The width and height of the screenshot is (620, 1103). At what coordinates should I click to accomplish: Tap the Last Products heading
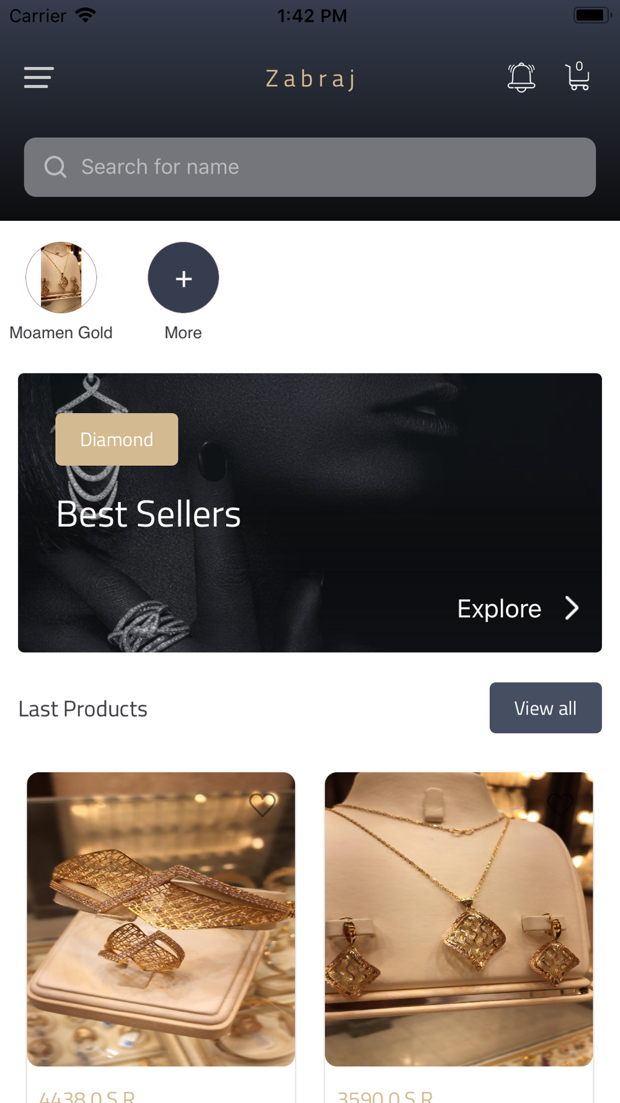pyautogui.click(x=82, y=708)
